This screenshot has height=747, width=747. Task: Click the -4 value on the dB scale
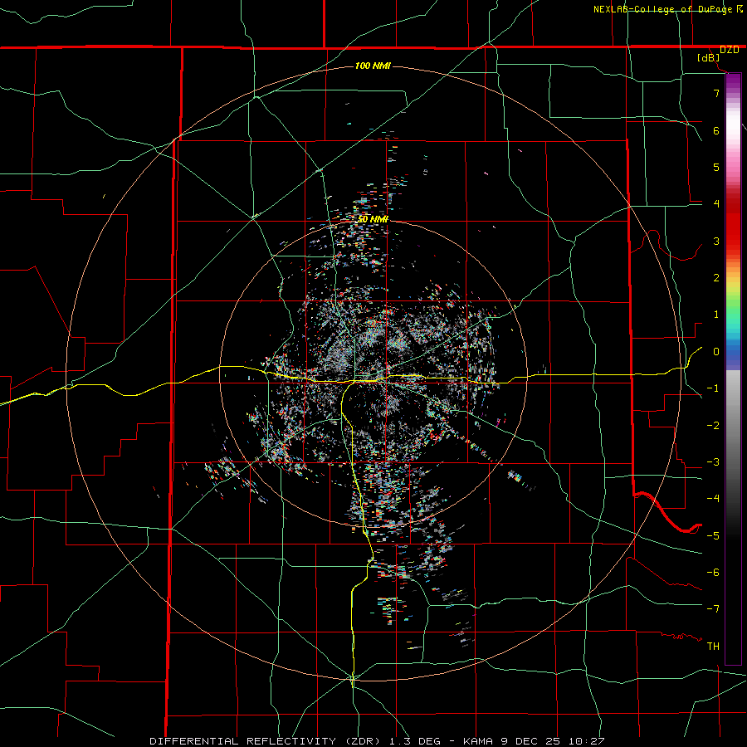713,499
